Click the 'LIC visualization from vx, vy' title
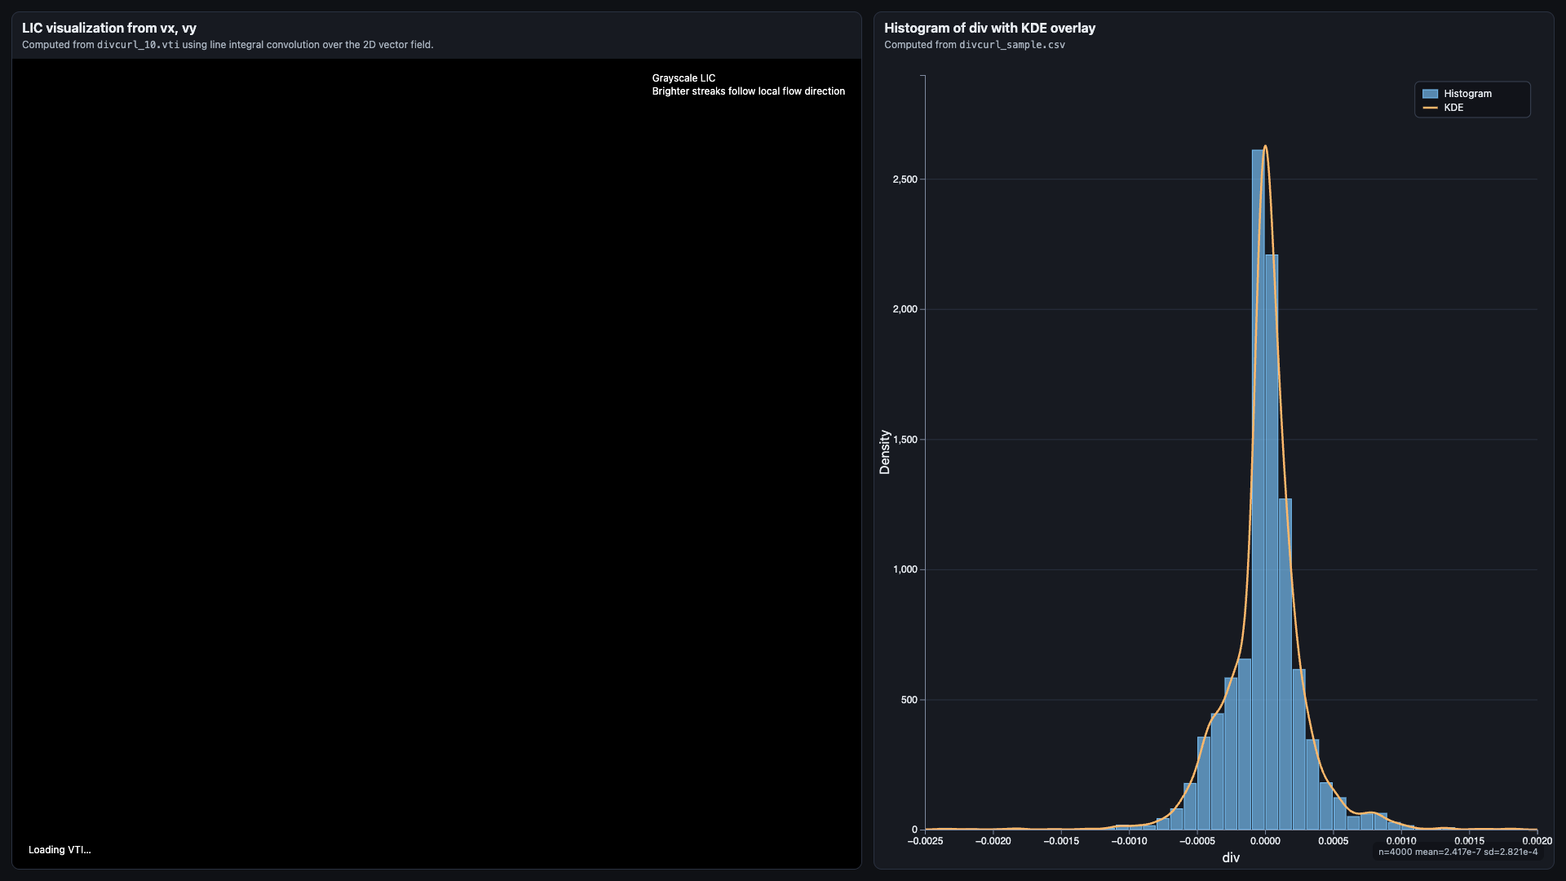 (109, 28)
